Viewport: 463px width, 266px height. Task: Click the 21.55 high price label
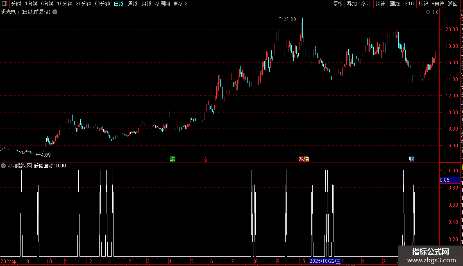pos(290,19)
